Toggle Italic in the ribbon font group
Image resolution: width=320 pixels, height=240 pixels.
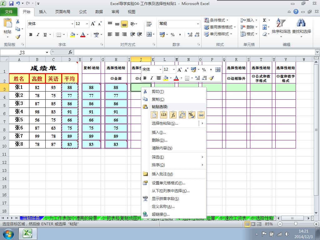[x=38, y=35]
